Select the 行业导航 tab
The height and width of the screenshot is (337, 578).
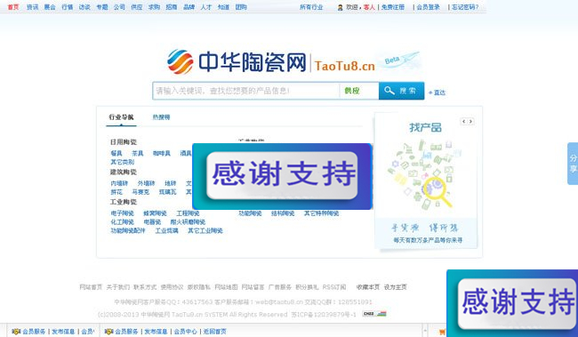(121, 117)
